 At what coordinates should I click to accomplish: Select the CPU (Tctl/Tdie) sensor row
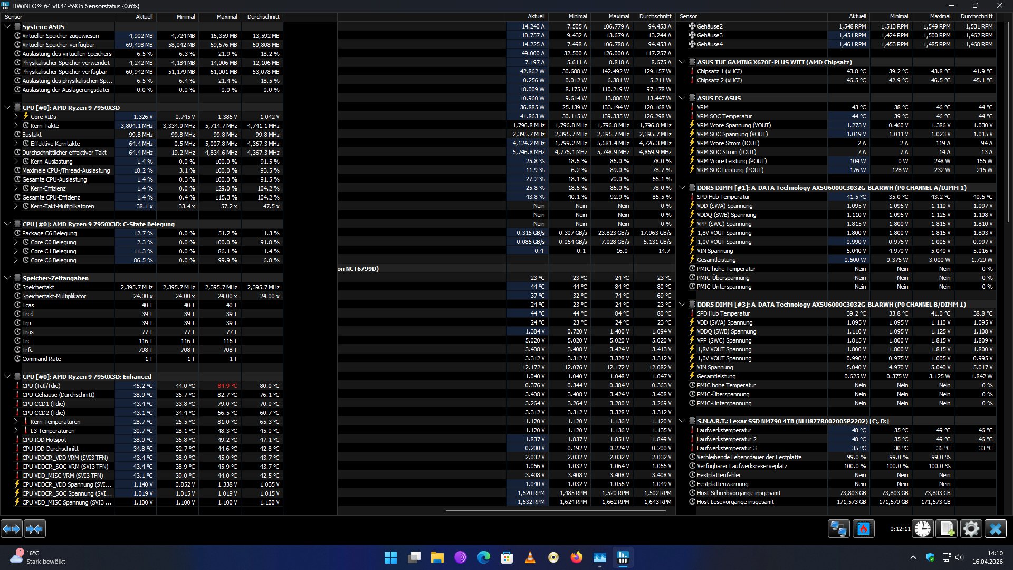click(41, 386)
